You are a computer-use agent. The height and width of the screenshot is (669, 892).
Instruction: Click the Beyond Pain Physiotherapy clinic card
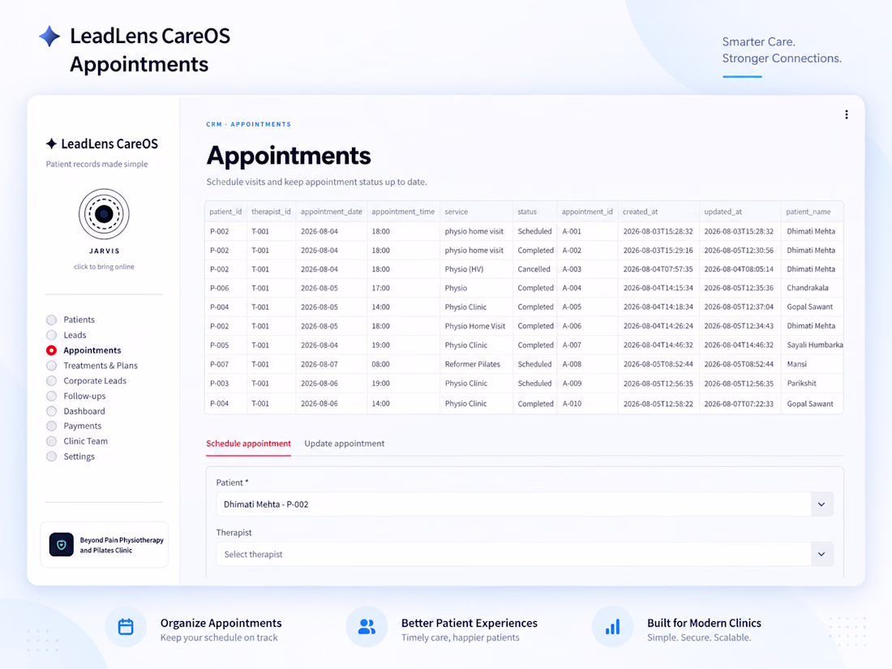coord(104,545)
